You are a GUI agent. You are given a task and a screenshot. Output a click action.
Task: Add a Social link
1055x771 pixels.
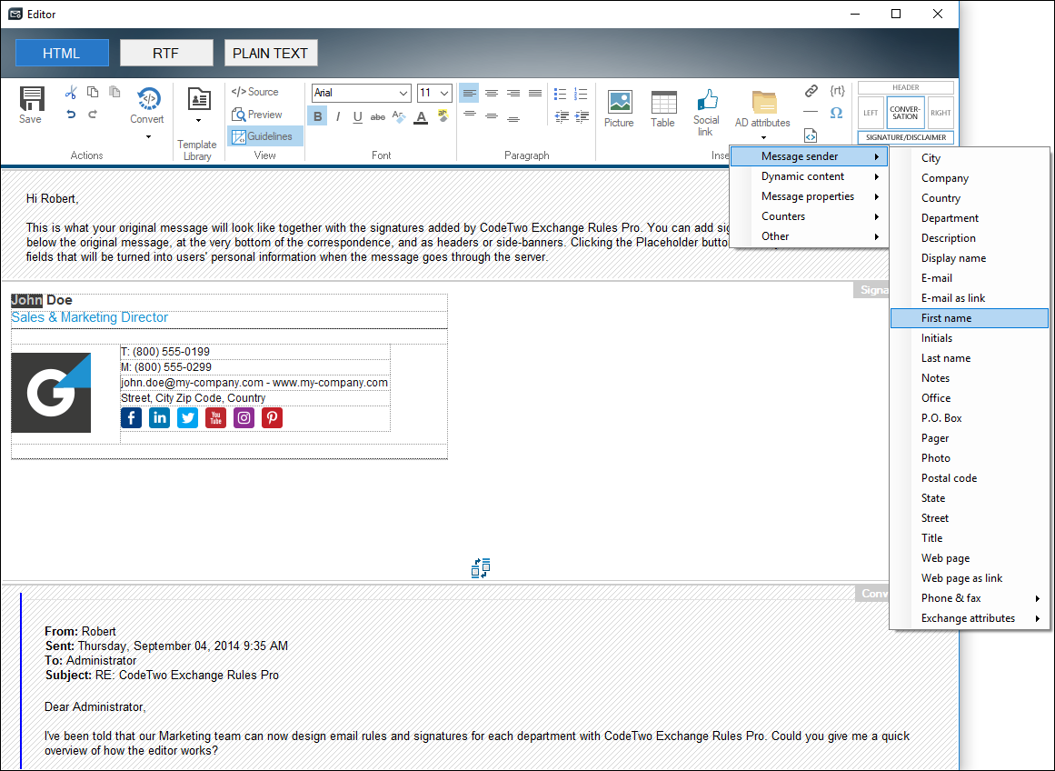click(706, 109)
